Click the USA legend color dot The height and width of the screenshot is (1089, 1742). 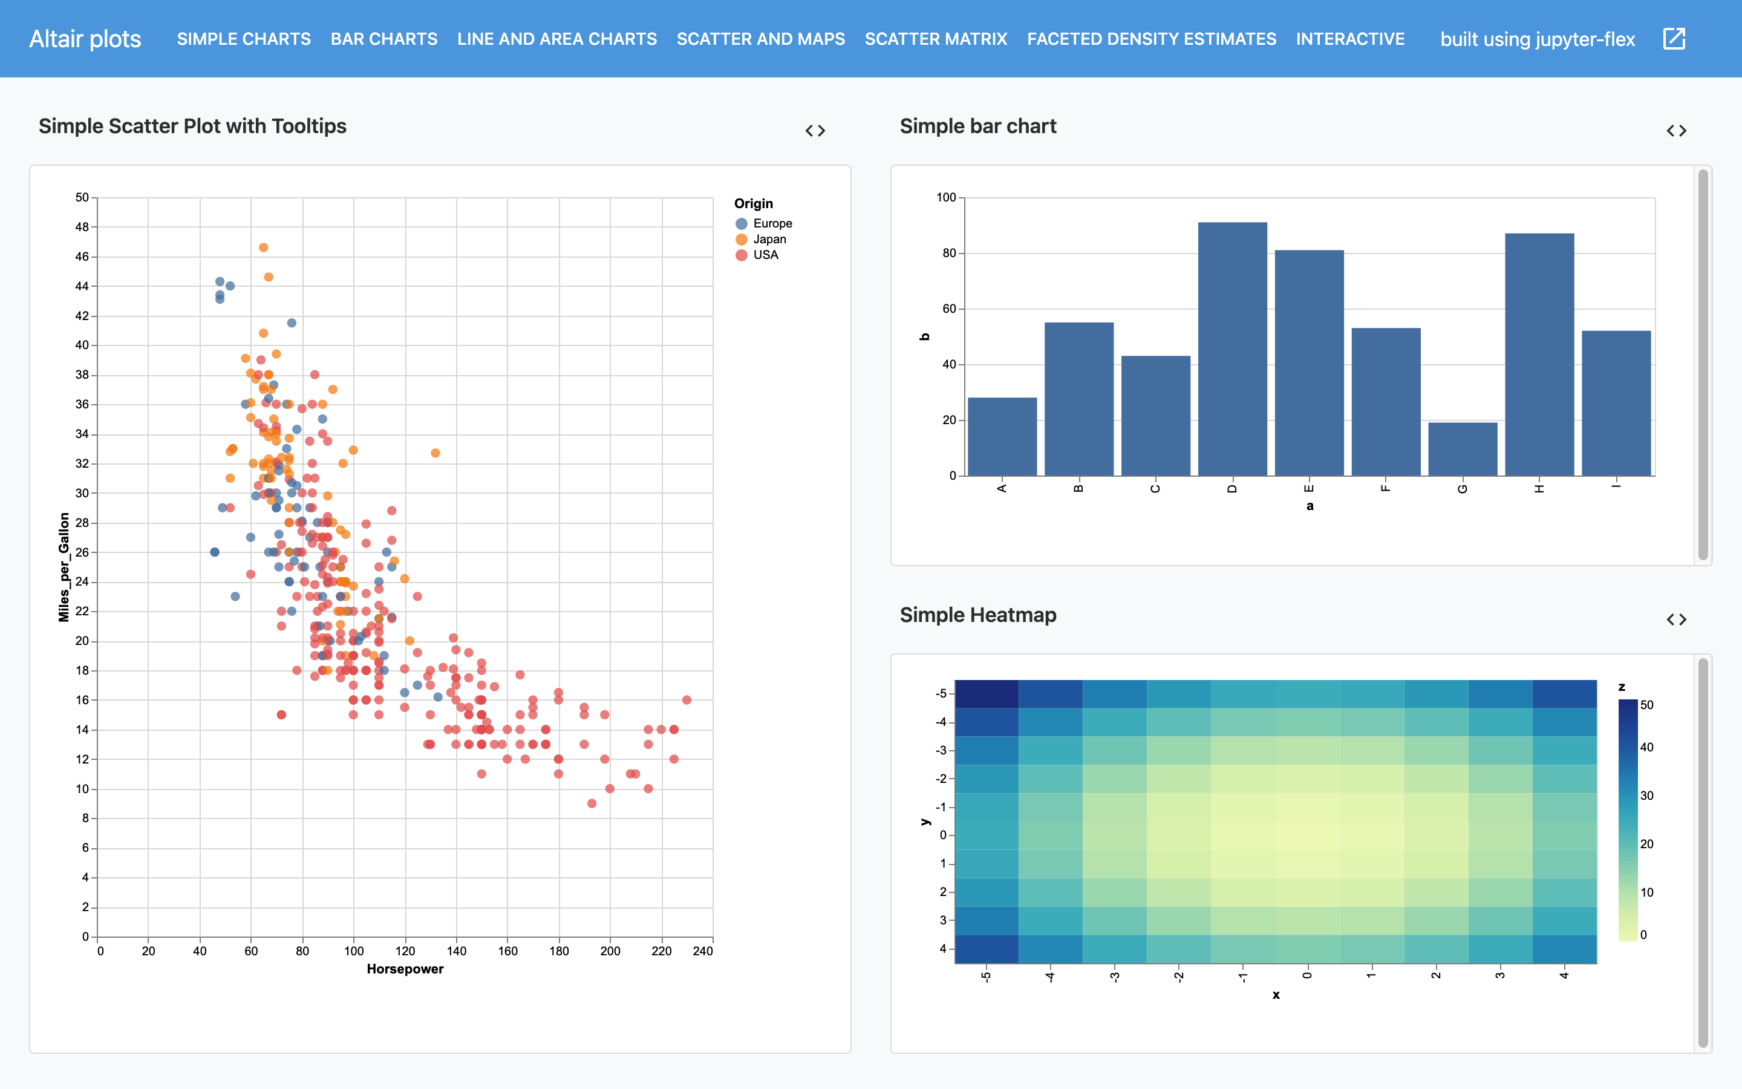pyautogui.click(x=742, y=255)
